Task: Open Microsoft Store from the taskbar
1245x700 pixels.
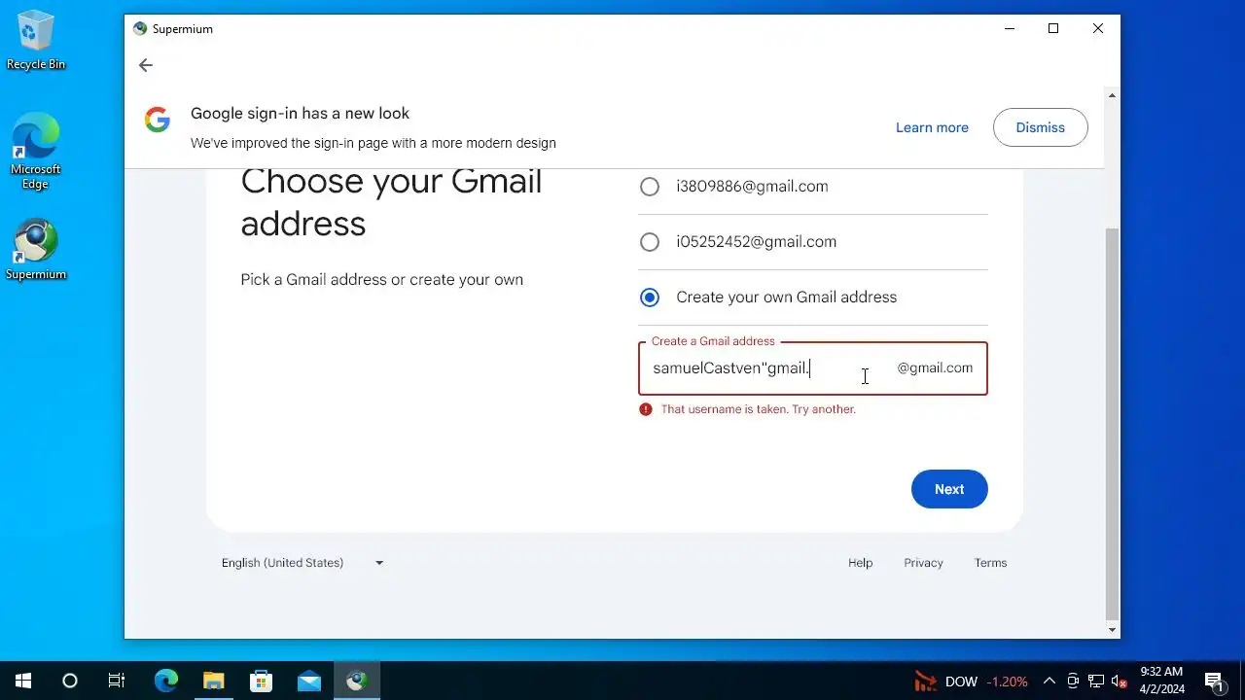Action: (x=261, y=681)
